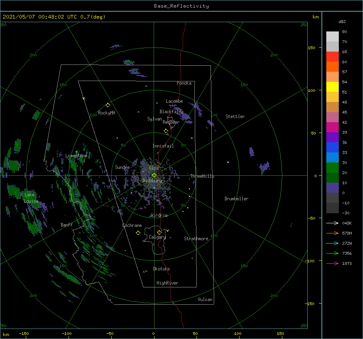Click the Cochrane town label
Viewport: 363px width, 339px height.
[132, 225]
